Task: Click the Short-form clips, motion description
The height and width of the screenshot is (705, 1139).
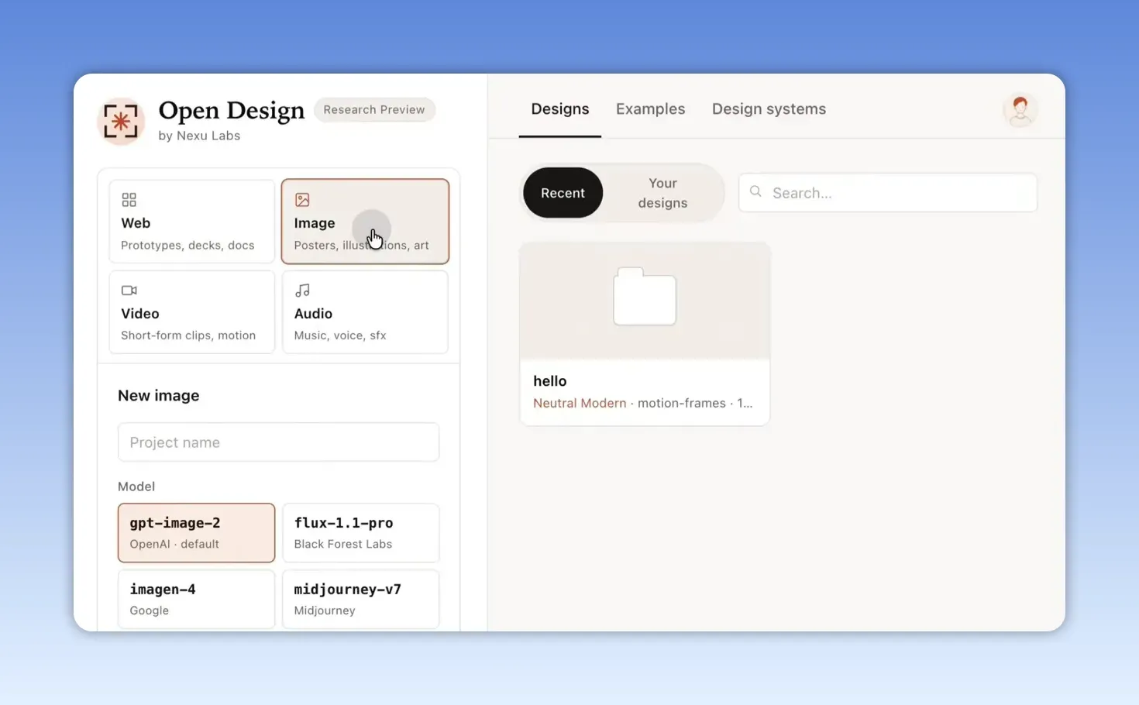Action: [x=188, y=335]
